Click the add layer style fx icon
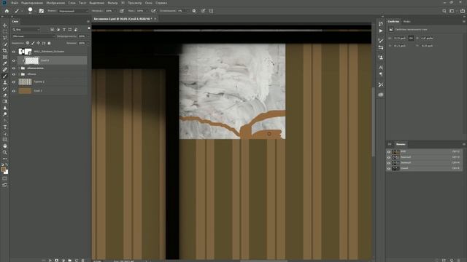This screenshot has height=262, width=467. pos(50,261)
